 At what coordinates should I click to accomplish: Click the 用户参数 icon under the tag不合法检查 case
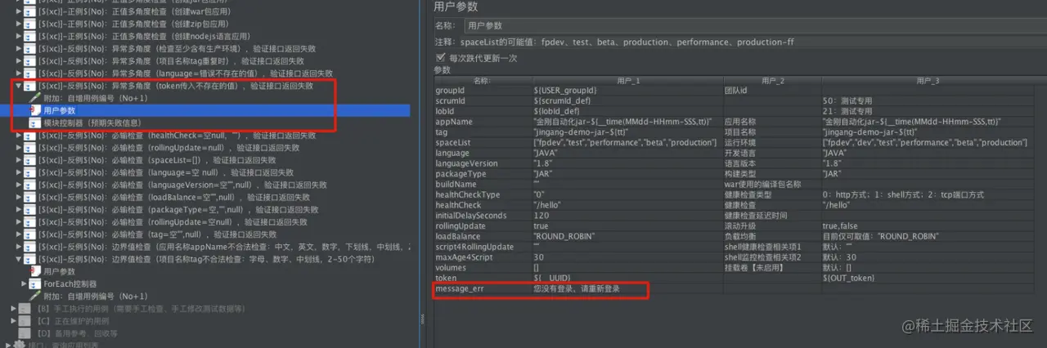pyautogui.click(x=34, y=271)
